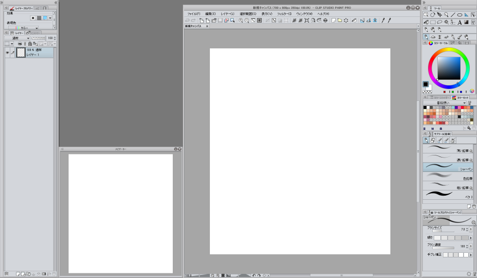Select the tone effect checkered icon

click(x=39, y=18)
